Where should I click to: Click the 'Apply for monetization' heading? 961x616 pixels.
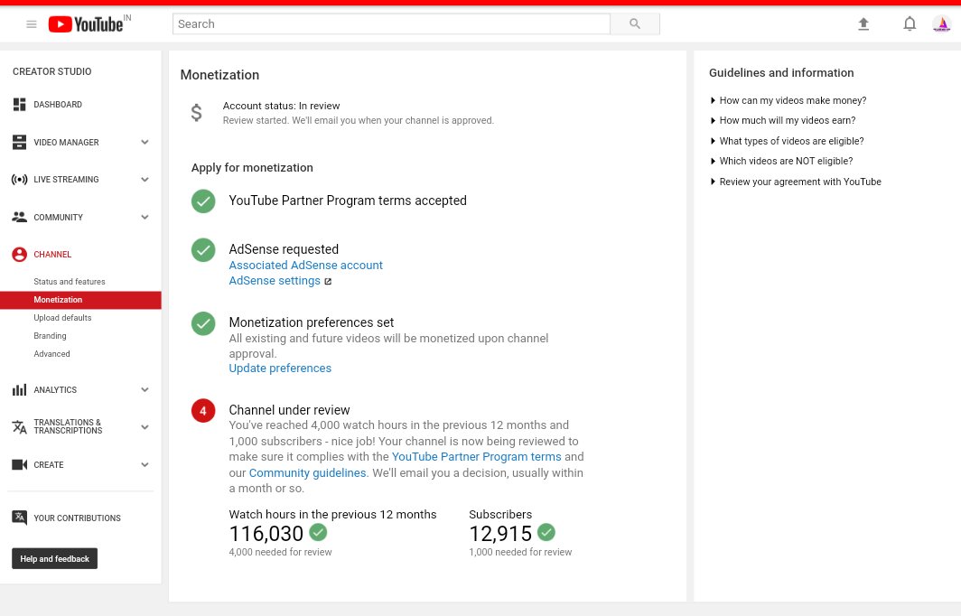[252, 168]
